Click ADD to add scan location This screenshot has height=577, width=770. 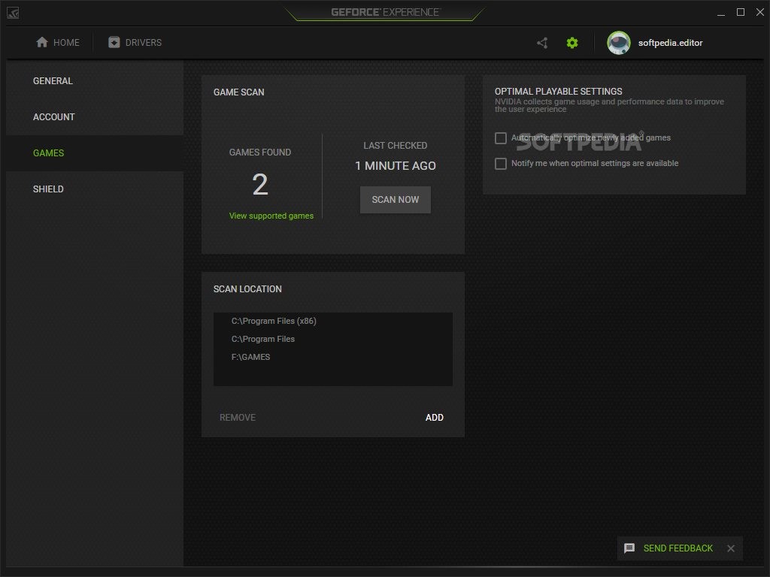434,418
